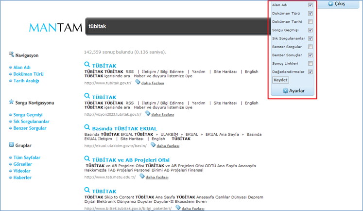Select the Videolar group

(x=22, y=171)
